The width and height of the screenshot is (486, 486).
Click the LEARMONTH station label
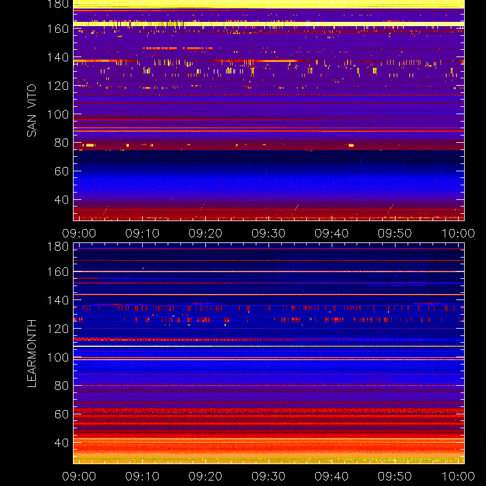coord(32,354)
